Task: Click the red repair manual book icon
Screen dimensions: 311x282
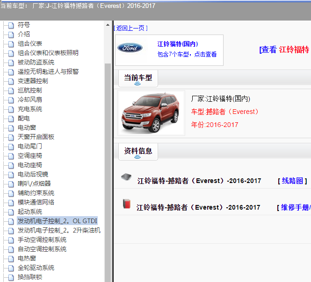Action: [127, 204]
